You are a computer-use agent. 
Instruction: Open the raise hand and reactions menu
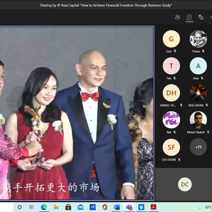tap(201, 17)
